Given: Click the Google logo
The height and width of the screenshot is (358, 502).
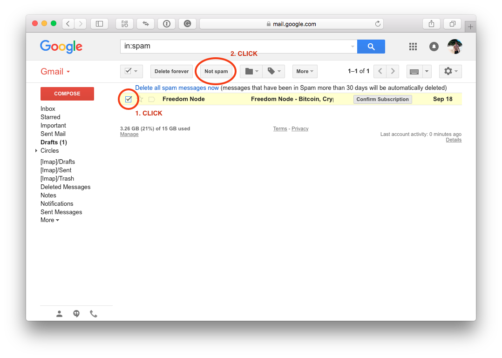Looking at the screenshot, I should coord(61,47).
